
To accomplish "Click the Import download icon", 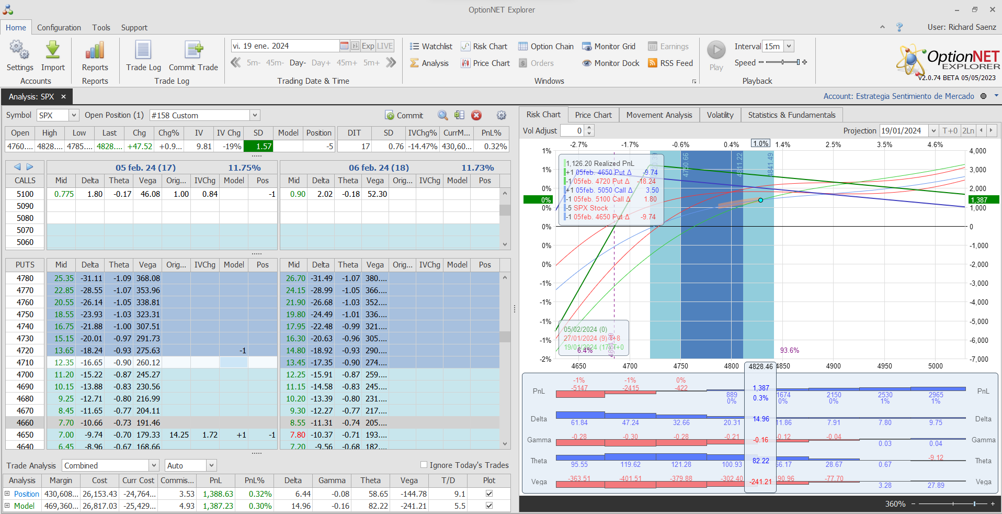I will point(53,51).
